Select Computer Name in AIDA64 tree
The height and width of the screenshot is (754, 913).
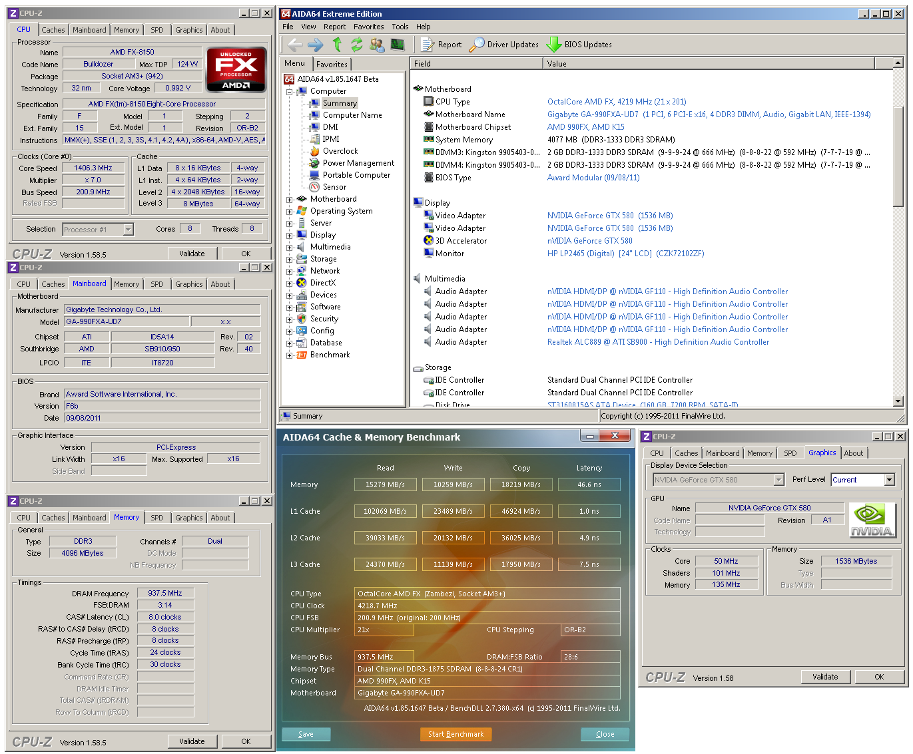pyautogui.click(x=352, y=115)
